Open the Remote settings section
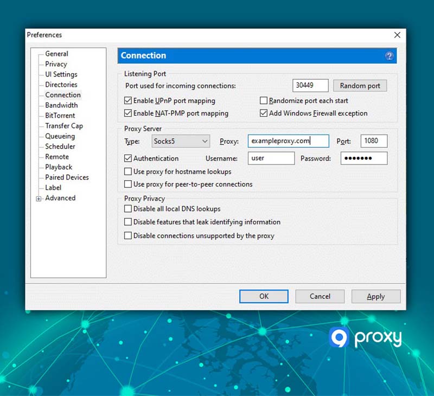Screen dimensions: 434x396 coord(56,157)
